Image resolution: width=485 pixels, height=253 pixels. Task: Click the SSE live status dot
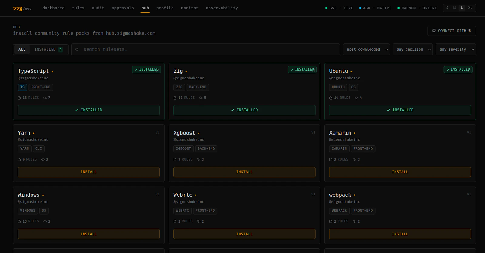click(x=326, y=8)
